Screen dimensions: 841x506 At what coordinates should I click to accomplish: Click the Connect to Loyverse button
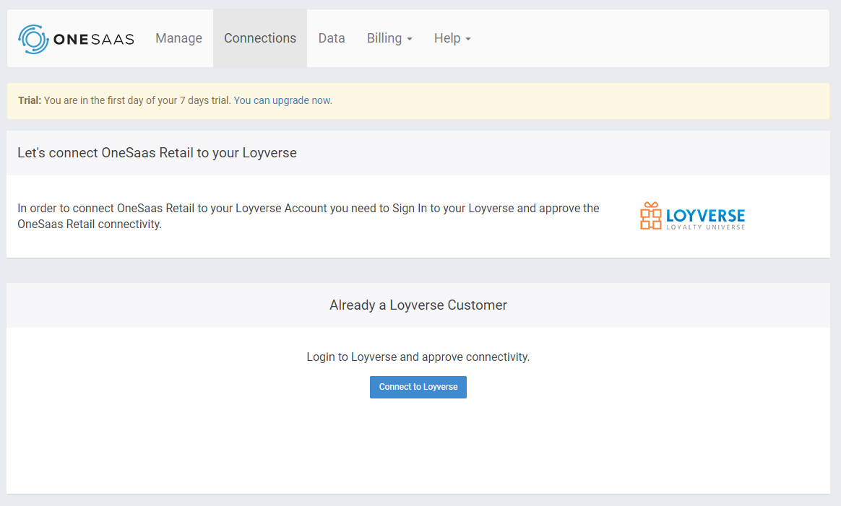[418, 387]
